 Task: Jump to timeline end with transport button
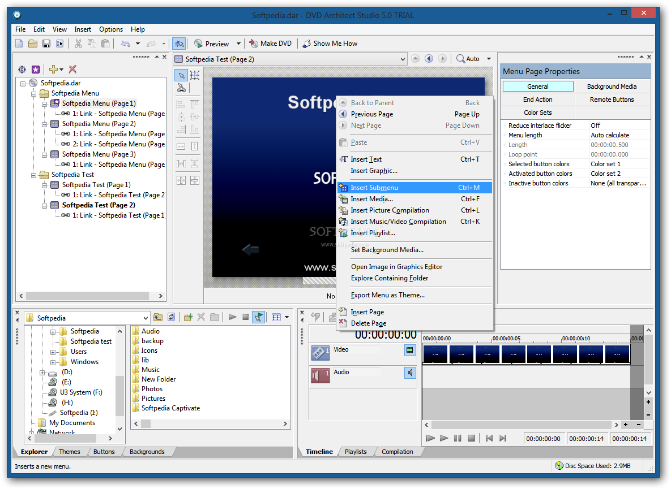[503, 438]
